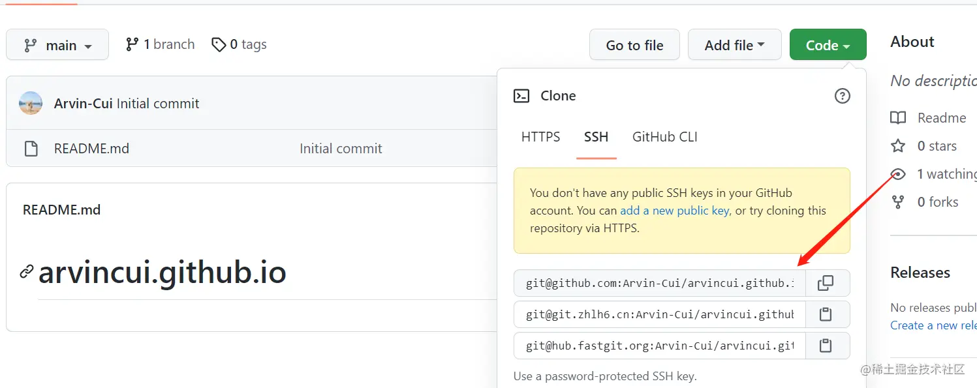Click the Readme book icon in About
Viewport: 977px width, 388px height.
[899, 118]
